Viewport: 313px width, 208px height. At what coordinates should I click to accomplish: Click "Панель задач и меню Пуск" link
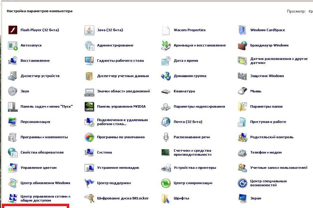pos(47,107)
